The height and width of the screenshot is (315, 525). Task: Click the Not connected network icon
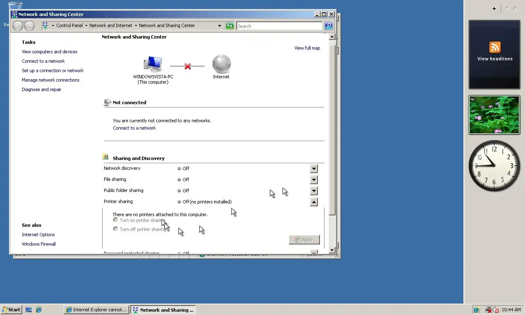click(x=107, y=103)
